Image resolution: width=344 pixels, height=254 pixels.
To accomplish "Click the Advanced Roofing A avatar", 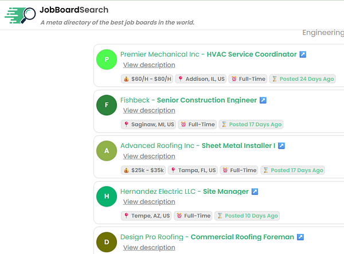I will 107,151.
